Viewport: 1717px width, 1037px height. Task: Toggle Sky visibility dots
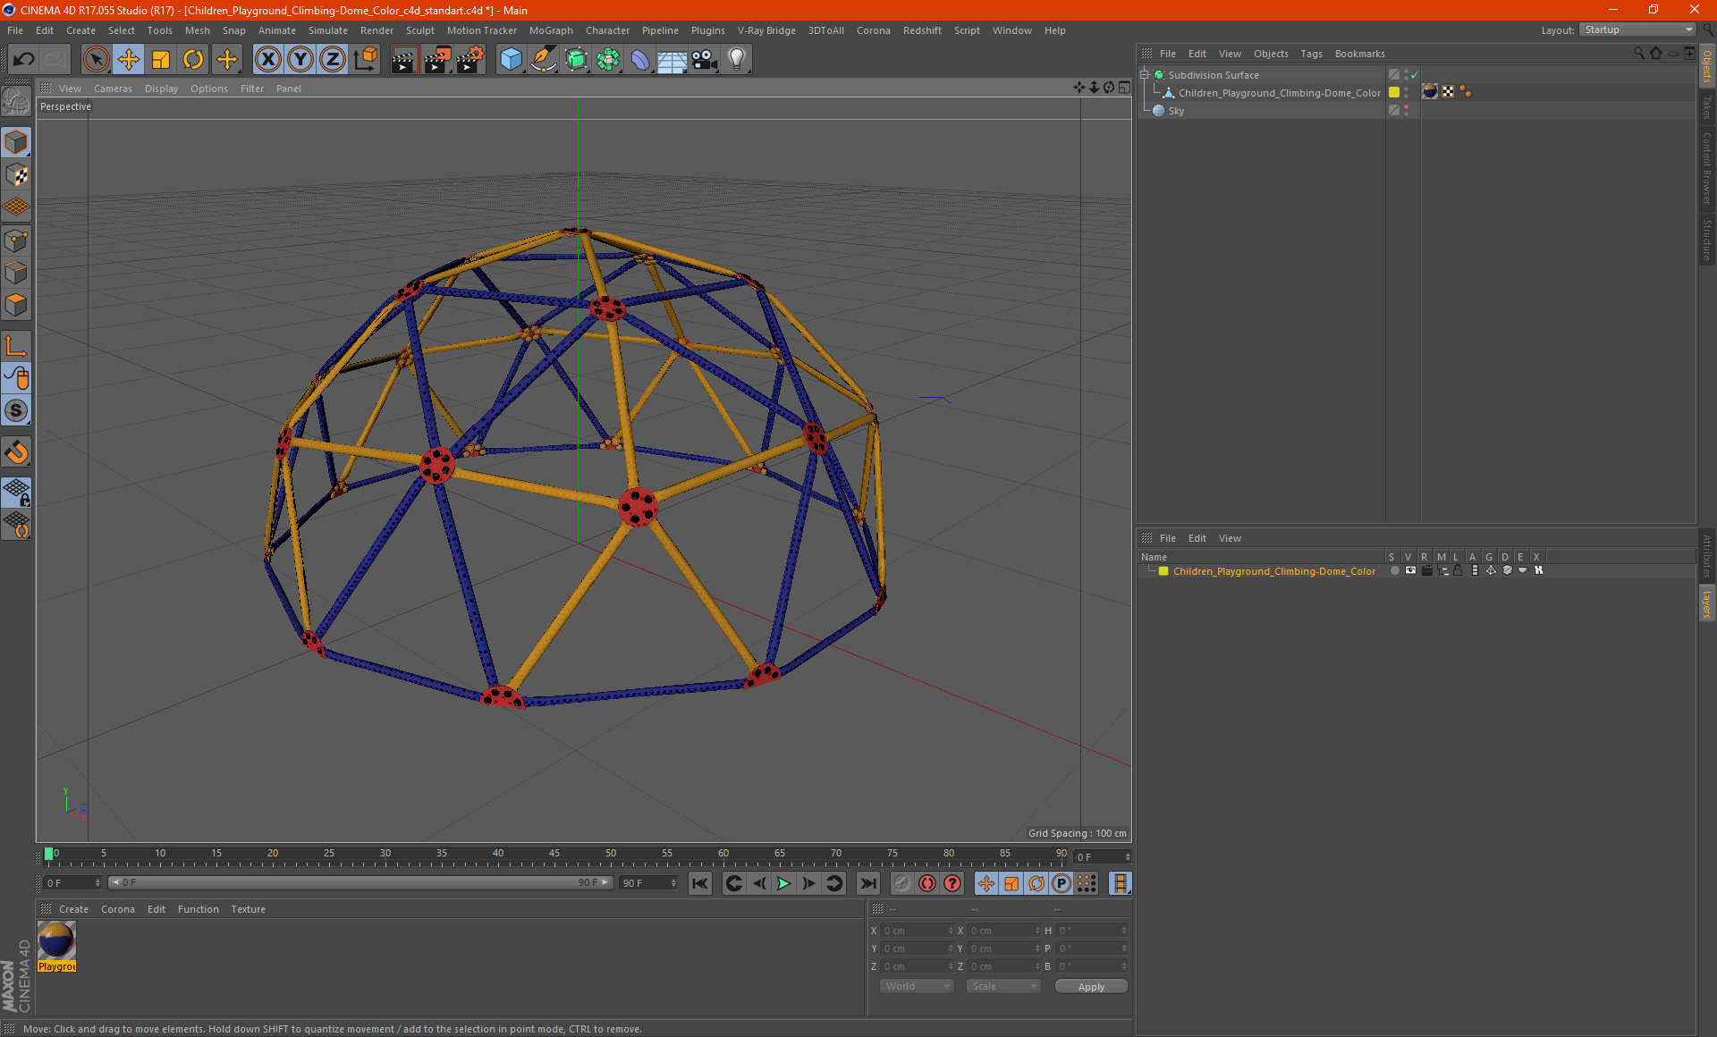tap(1406, 111)
